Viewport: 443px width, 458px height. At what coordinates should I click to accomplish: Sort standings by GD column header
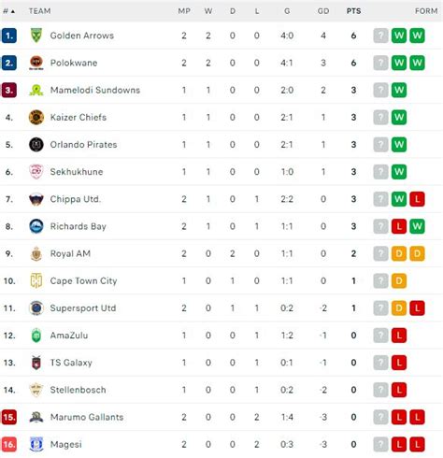click(x=323, y=11)
